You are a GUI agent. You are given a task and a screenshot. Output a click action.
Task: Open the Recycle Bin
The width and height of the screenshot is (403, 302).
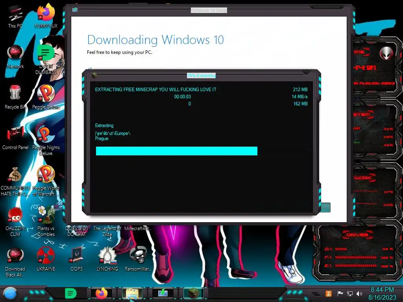[15, 97]
